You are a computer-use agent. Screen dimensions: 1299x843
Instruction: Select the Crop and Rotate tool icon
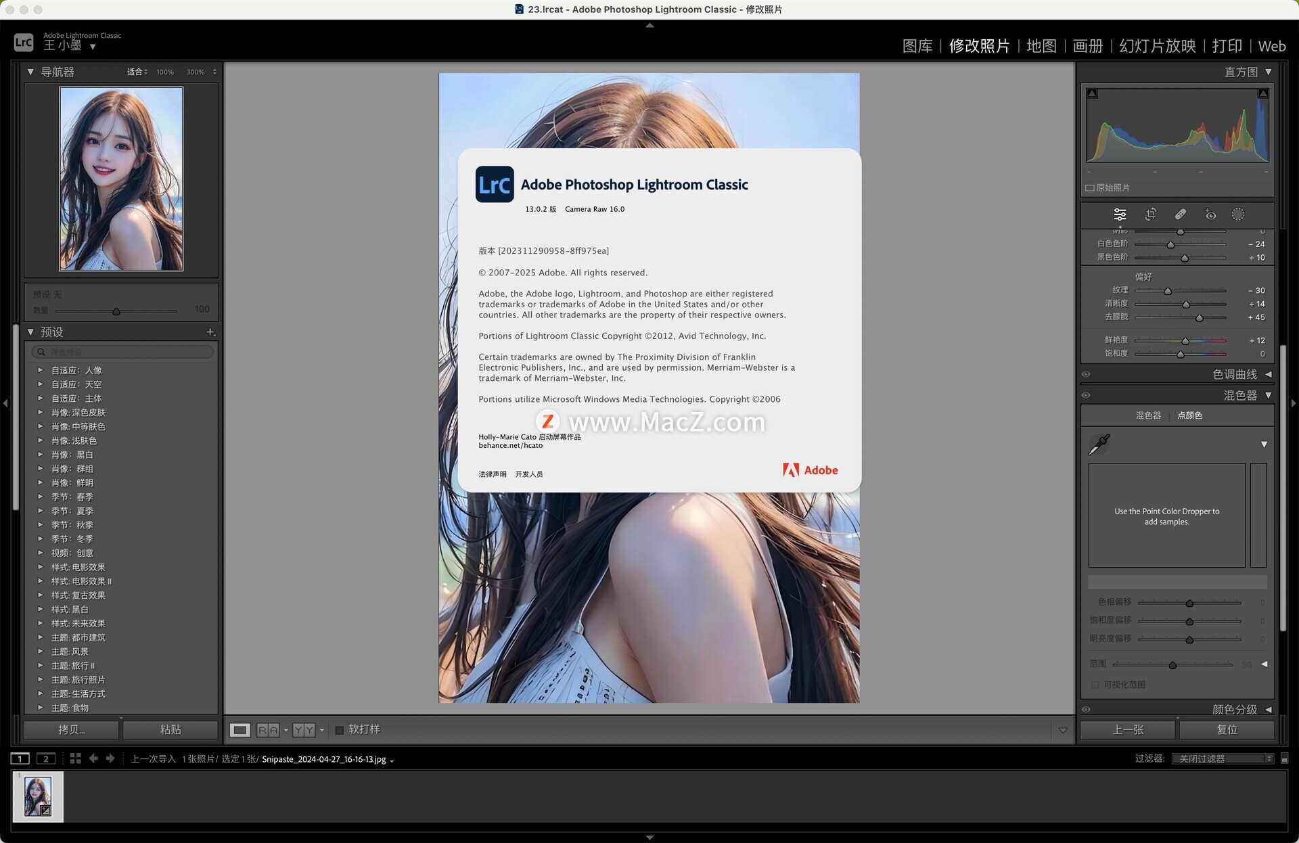click(x=1150, y=214)
